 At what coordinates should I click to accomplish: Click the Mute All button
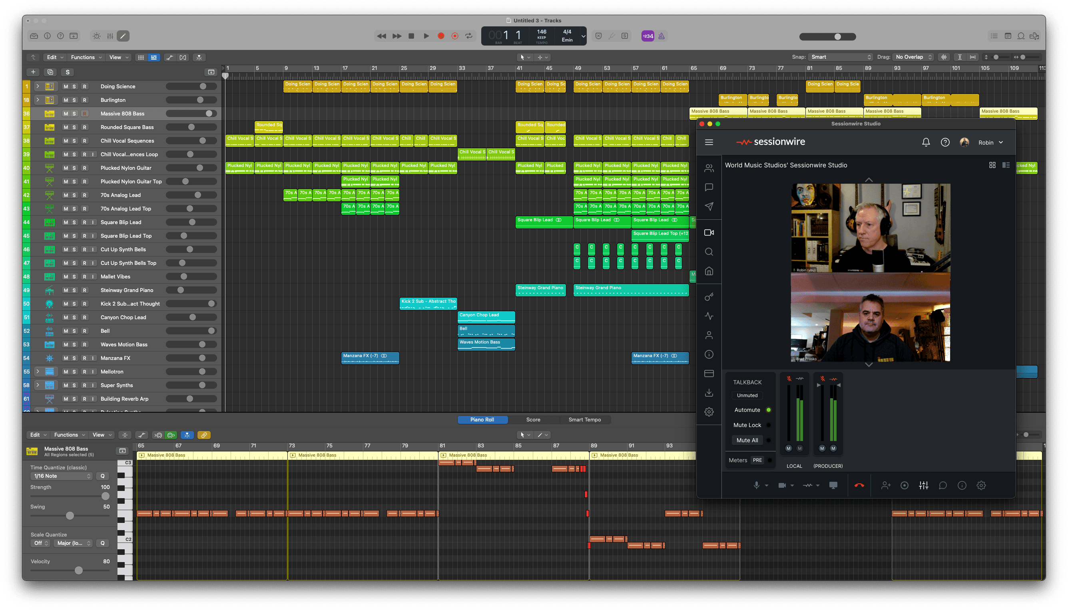tap(747, 440)
